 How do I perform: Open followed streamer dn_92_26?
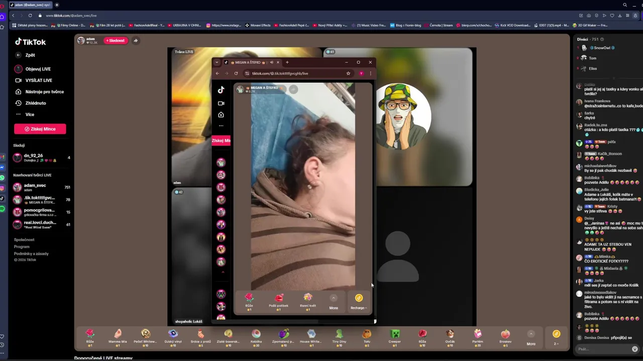pyautogui.click(x=41, y=157)
